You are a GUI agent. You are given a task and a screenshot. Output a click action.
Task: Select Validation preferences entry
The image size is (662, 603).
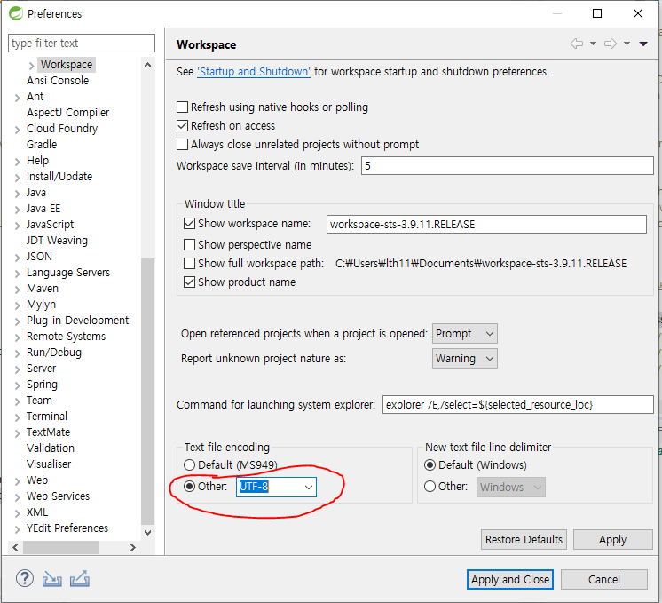pyautogui.click(x=51, y=448)
